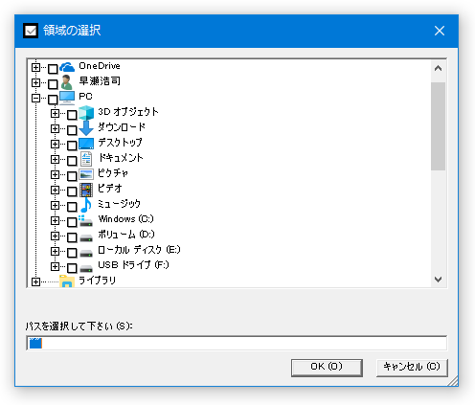Image resolution: width=475 pixels, height=405 pixels.
Task: Click the デスクトップ folder icon
Action: pyautogui.click(x=86, y=144)
